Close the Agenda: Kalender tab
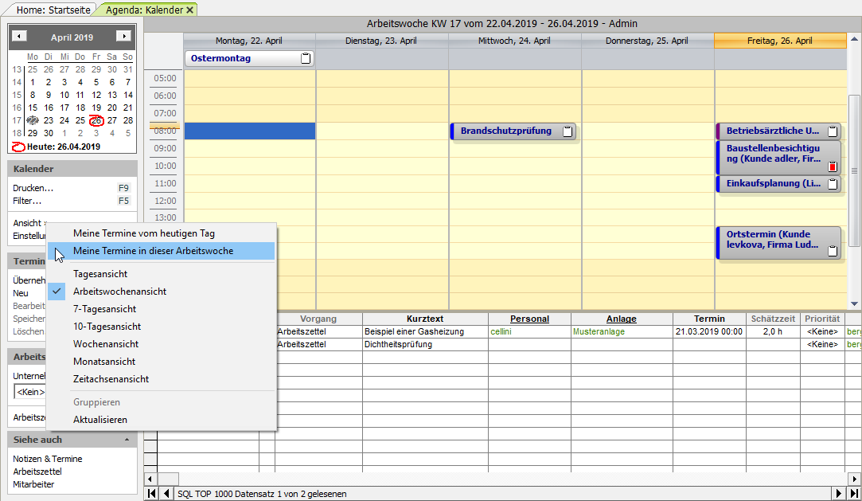 point(190,10)
